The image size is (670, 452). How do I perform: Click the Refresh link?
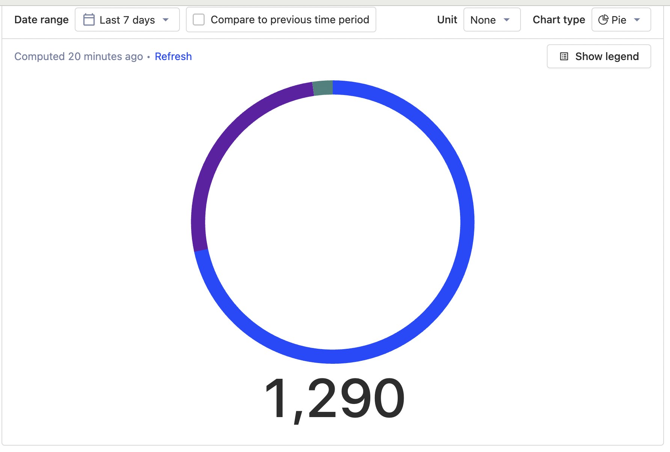173,56
